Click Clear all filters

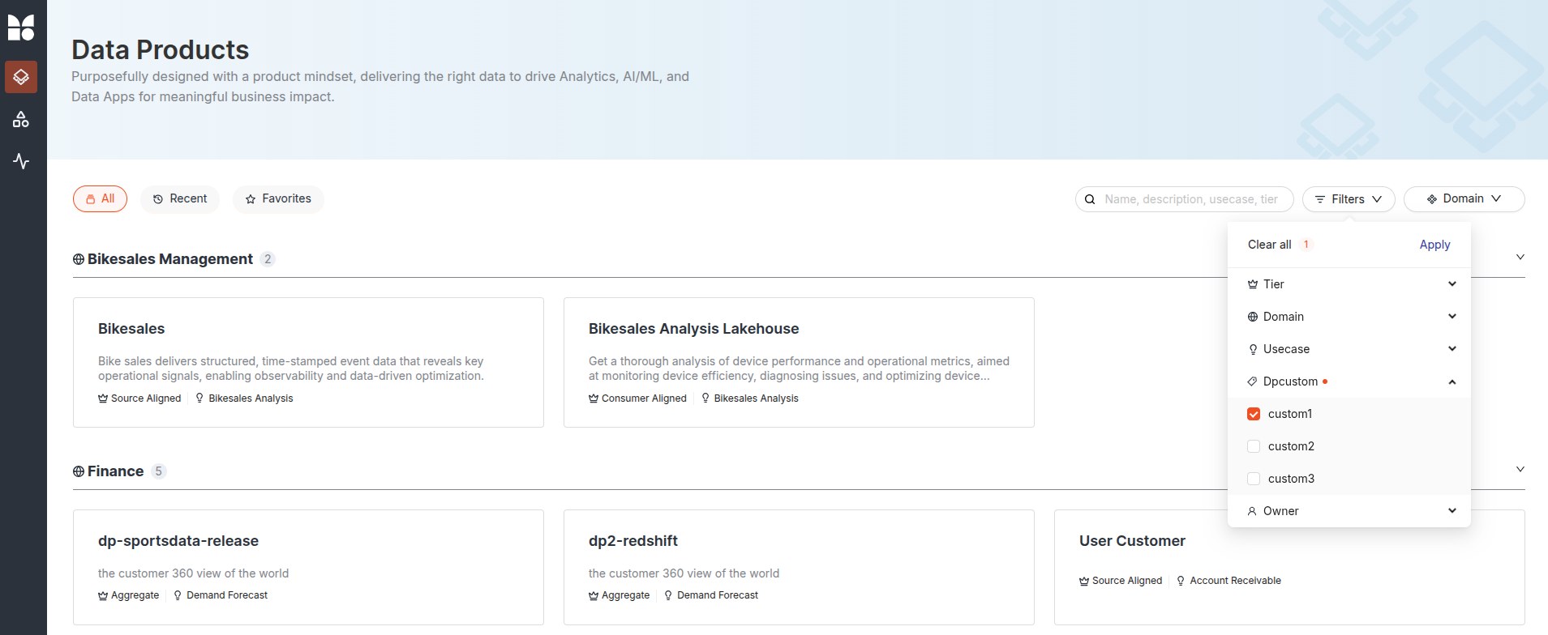point(1269,245)
